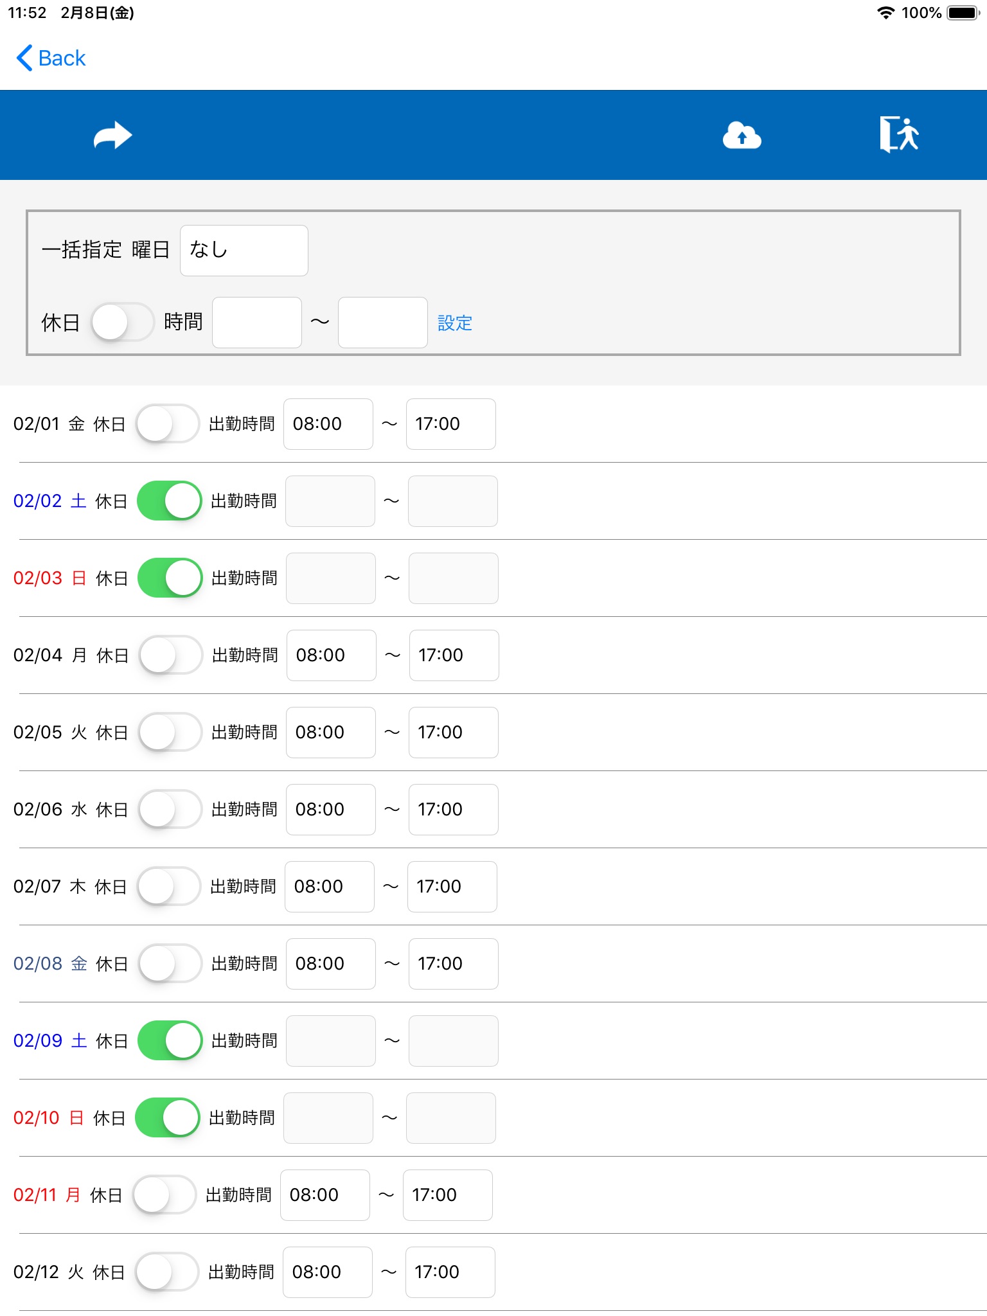This screenshot has height=1316, width=987.
Task: Edit 02/04 end time 17:00
Action: (x=454, y=655)
